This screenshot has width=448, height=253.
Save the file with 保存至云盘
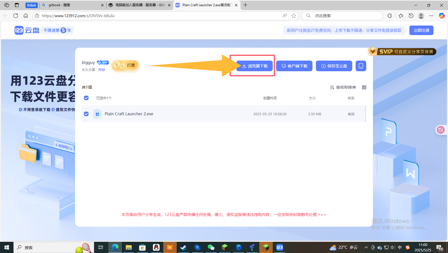[x=334, y=66]
